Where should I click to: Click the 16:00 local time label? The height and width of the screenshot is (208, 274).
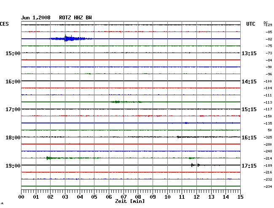pyautogui.click(x=13, y=82)
